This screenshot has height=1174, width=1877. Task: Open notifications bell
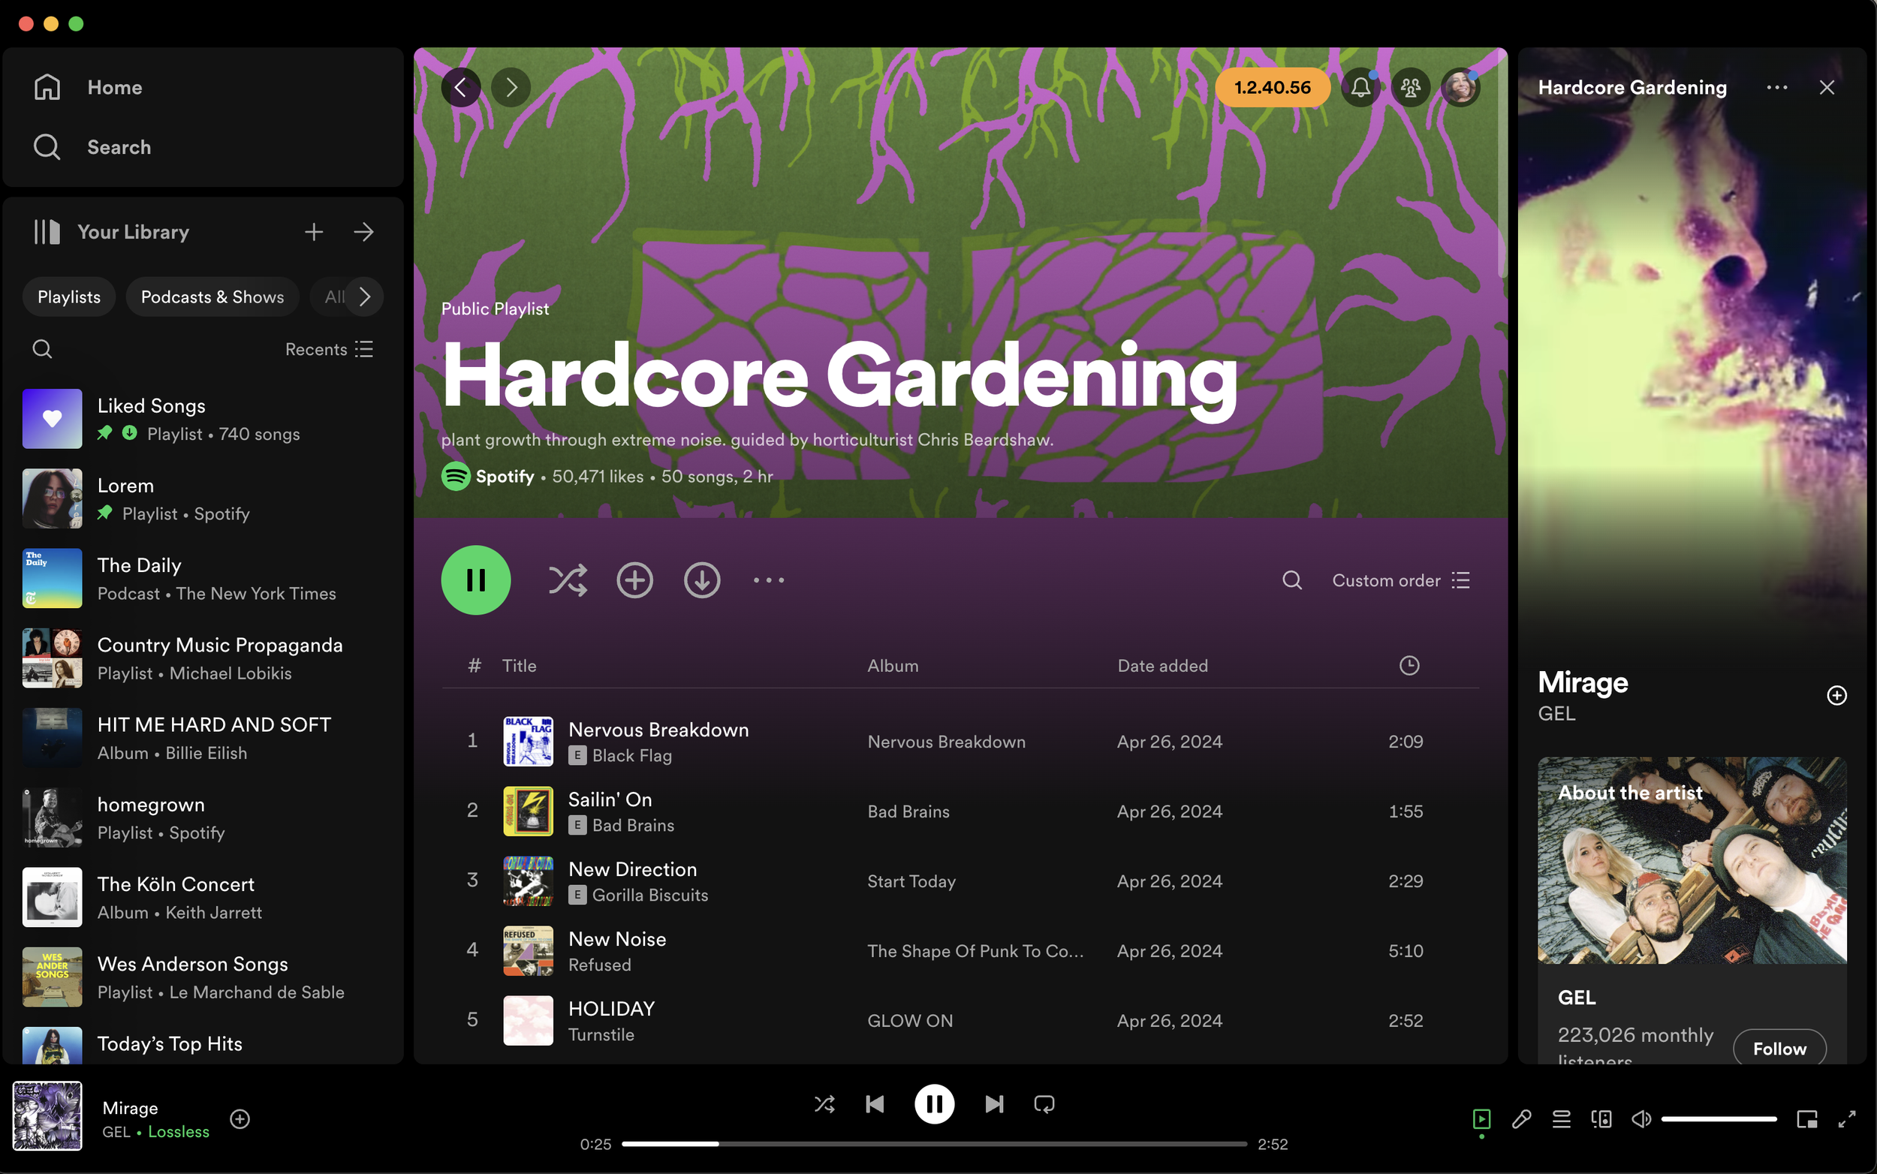pos(1360,87)
